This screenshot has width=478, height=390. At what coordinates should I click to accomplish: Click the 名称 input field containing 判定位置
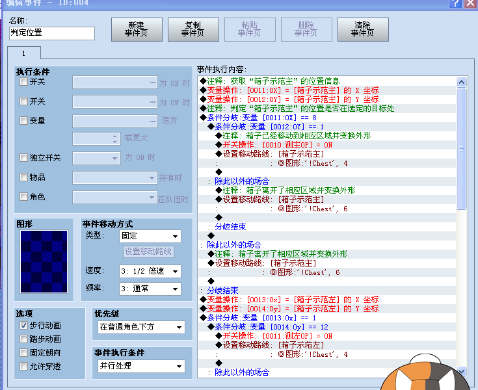click(x=52, y=33)
